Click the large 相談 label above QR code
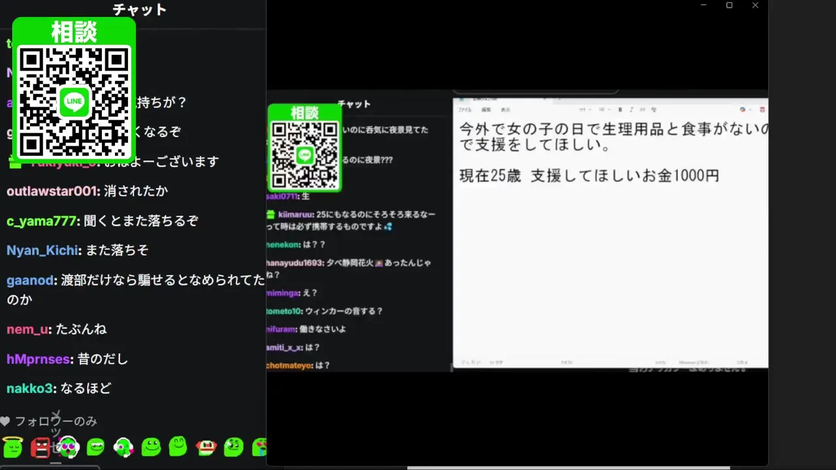The width and height of the screenshot is (836, 470). [74, 31]
